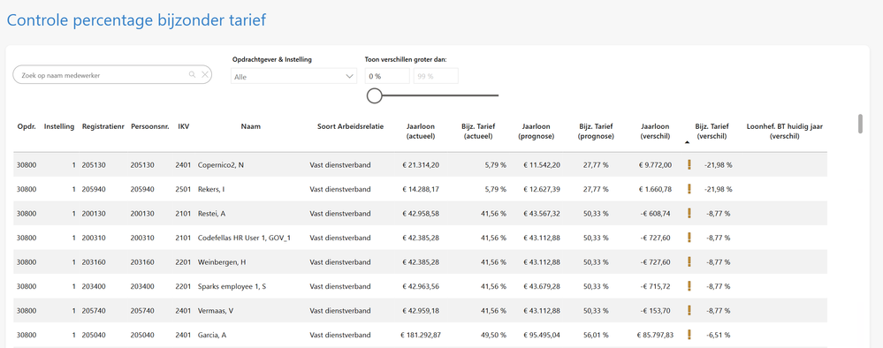Click warning icon in Rekers, I row

[x=689, y=189]
